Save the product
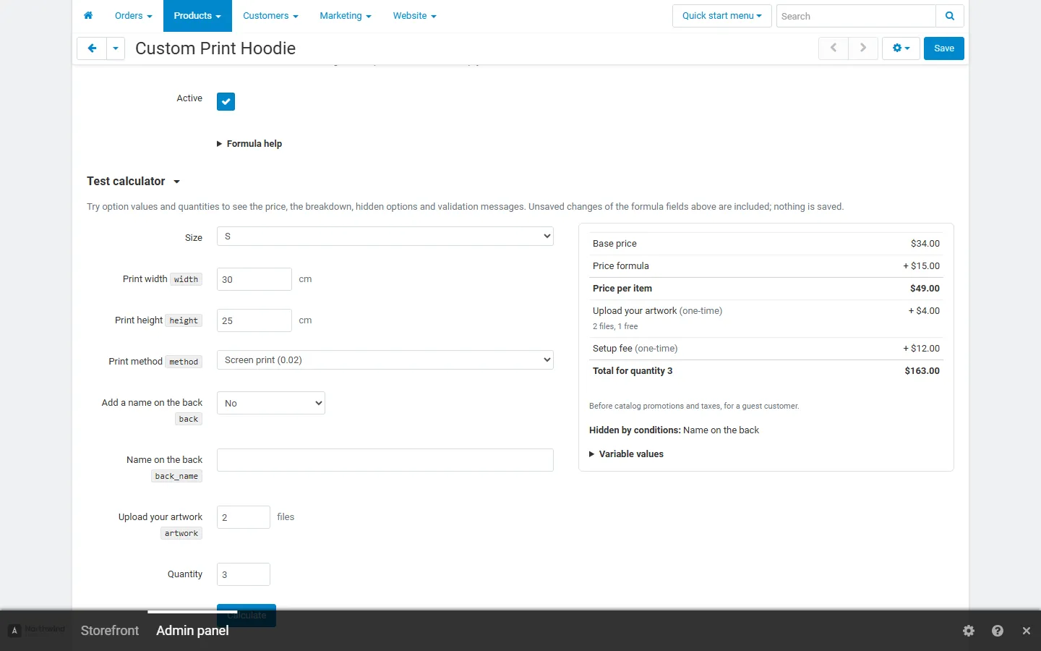Screen dimensions: 1041x651 pyautogui.click(x=944, y=48)
